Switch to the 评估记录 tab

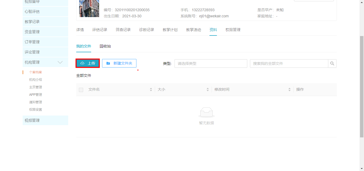click(100, 30)
